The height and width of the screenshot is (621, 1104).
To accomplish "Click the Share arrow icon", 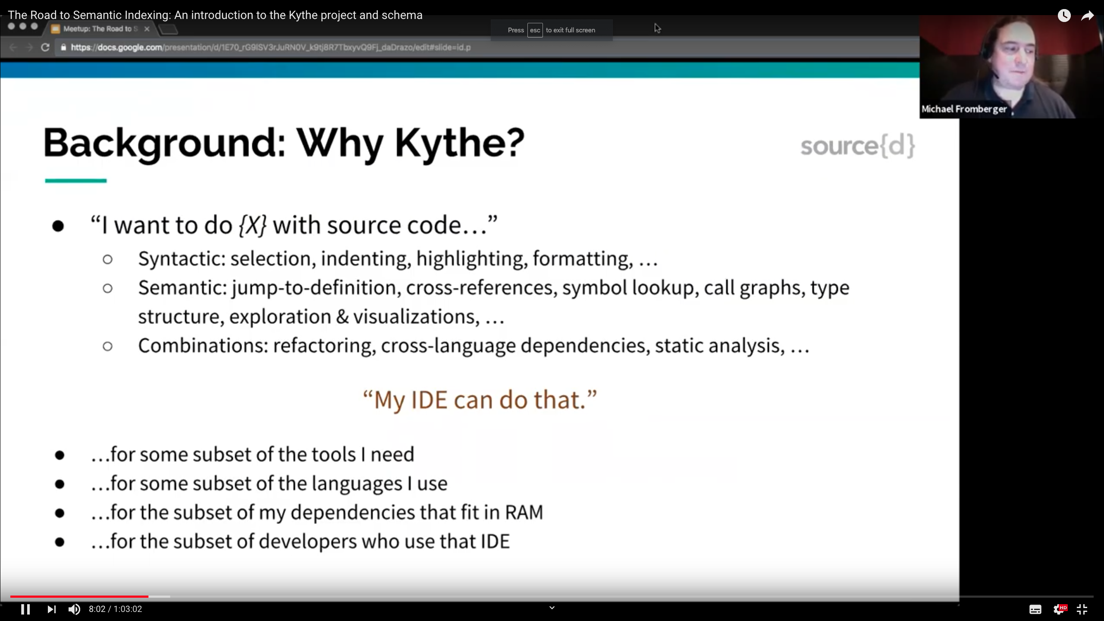I will (1088, 16).
